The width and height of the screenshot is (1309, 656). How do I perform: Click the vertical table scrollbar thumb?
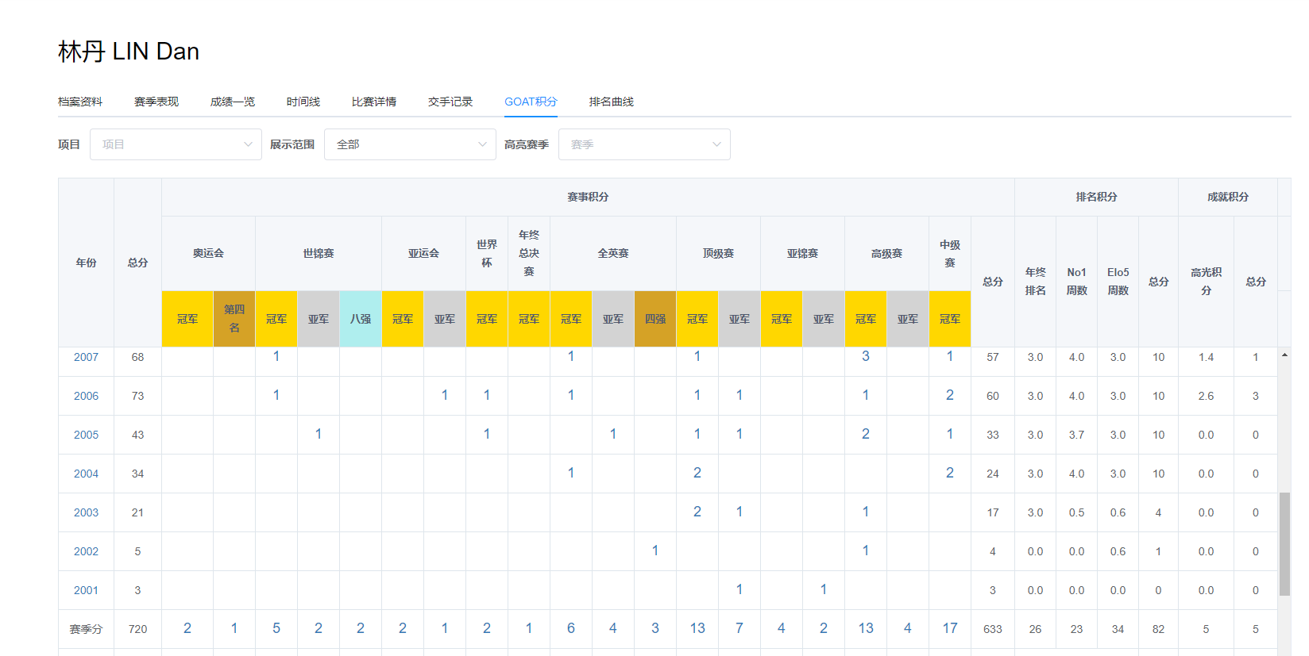pos(1284,544)
